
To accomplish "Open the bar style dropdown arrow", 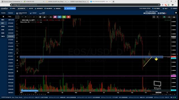I will click(37, 17).
